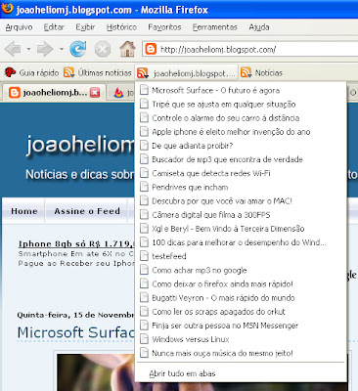Open feed item Pendrives que incham
Image resolution: width=358 pixels, height=391 pixels.
click(240, 188)
